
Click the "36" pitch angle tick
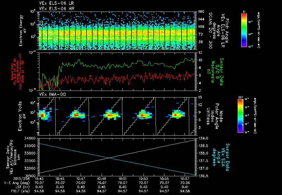pos(200,42)
